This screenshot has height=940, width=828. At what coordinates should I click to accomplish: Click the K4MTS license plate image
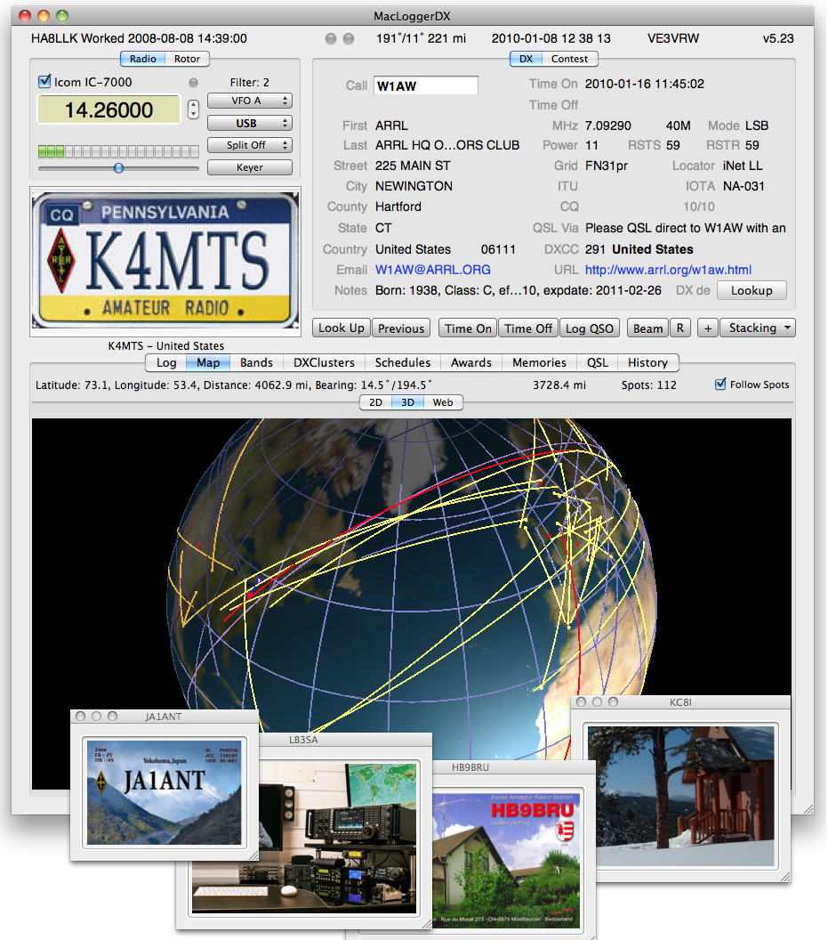165,261
